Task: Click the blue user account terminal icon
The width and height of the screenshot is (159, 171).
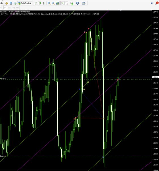Action: click(x=11, y=3)
